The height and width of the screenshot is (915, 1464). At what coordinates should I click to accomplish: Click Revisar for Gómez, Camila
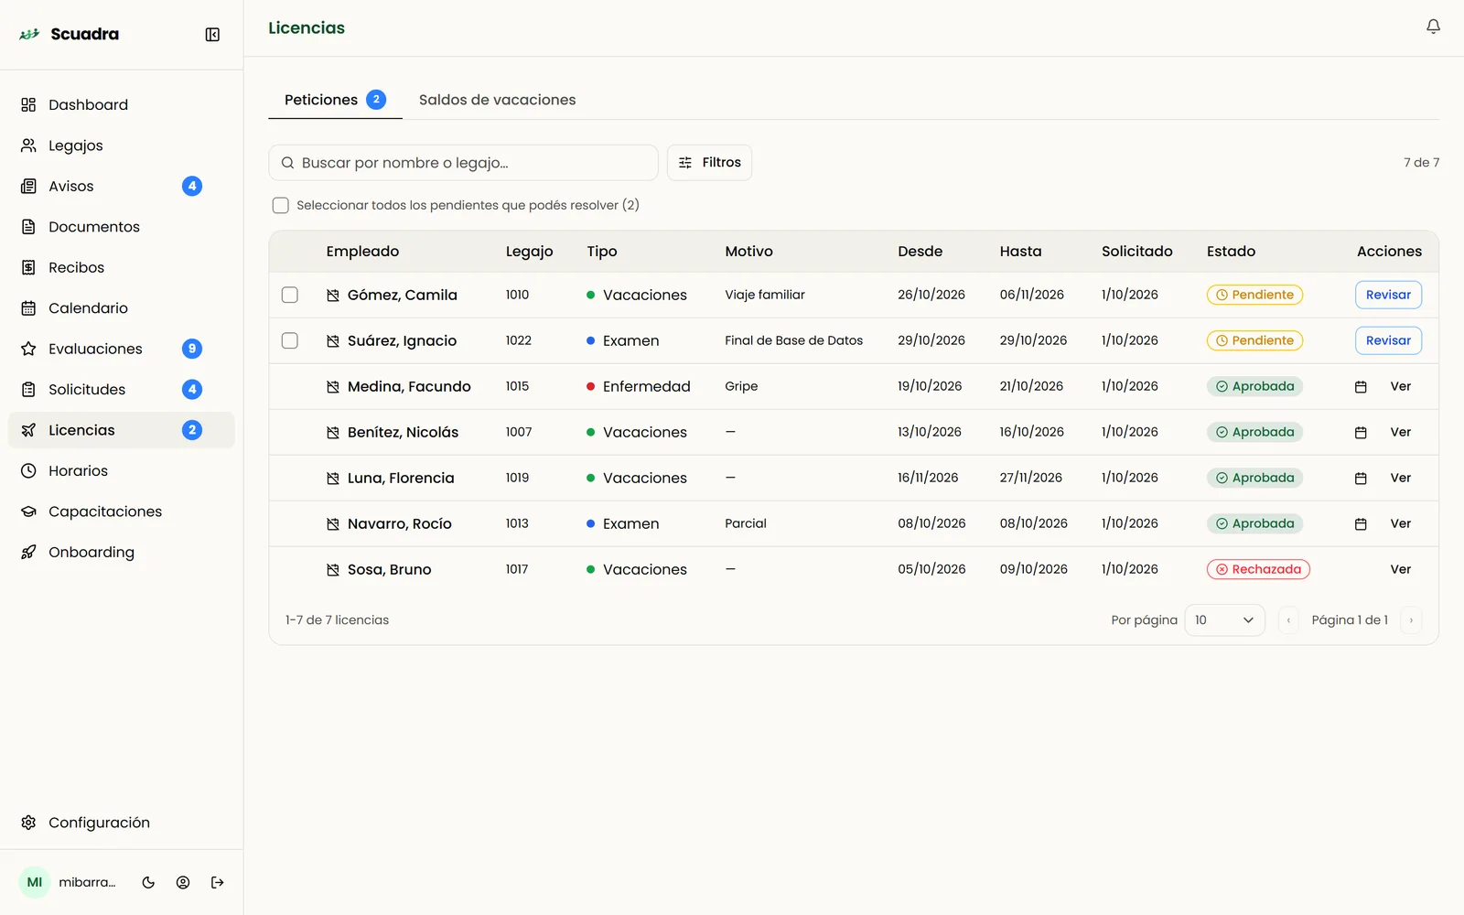[1388, 295]
